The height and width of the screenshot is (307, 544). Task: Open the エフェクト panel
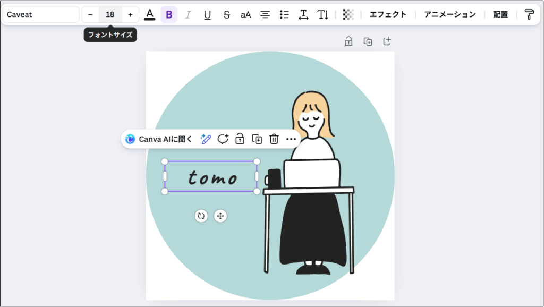coord(388,14)
